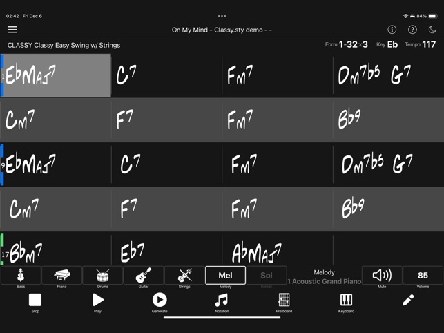Open the Notation view
Screen dimensions: 444x333
[222, 303]
